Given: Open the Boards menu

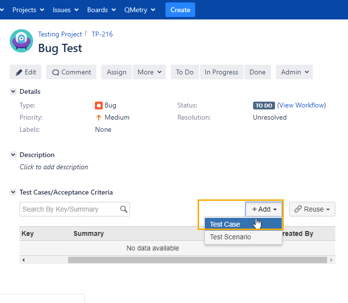Looking at the screenshot, I should [101, 10].
